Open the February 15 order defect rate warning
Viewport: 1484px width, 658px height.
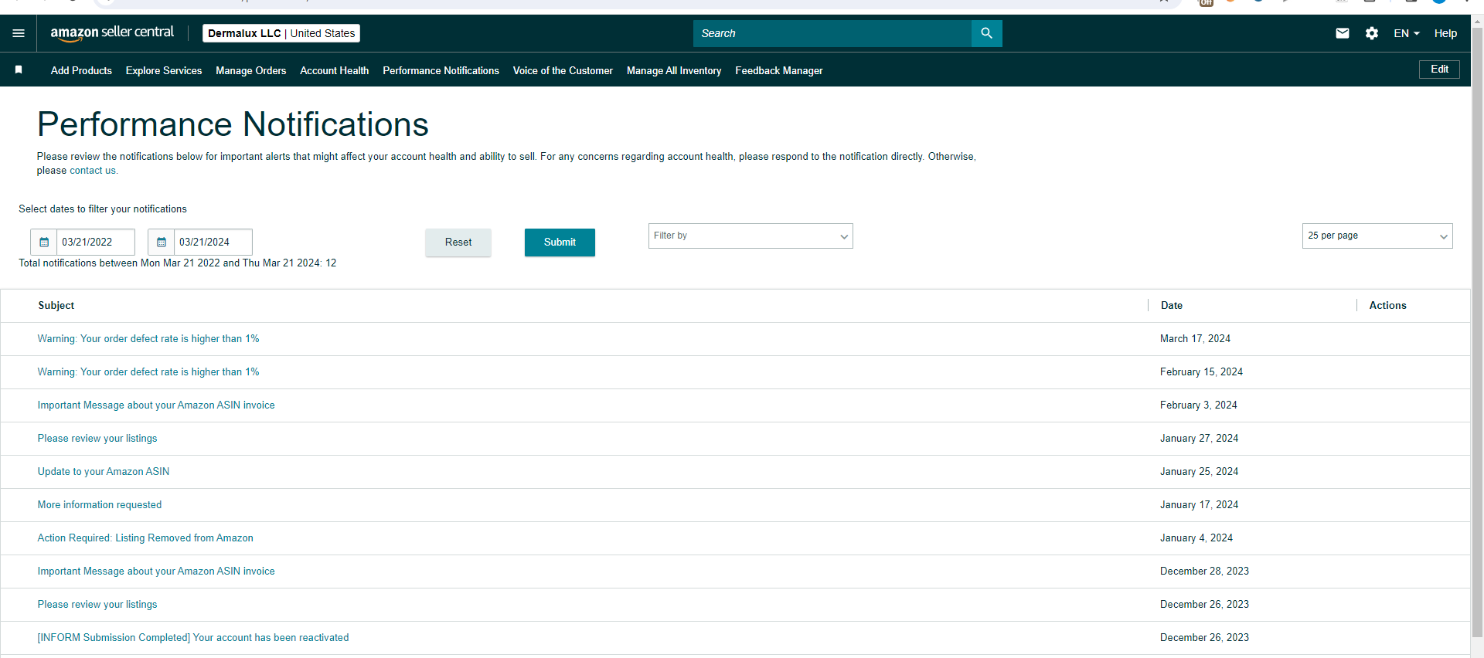(148, 372)
